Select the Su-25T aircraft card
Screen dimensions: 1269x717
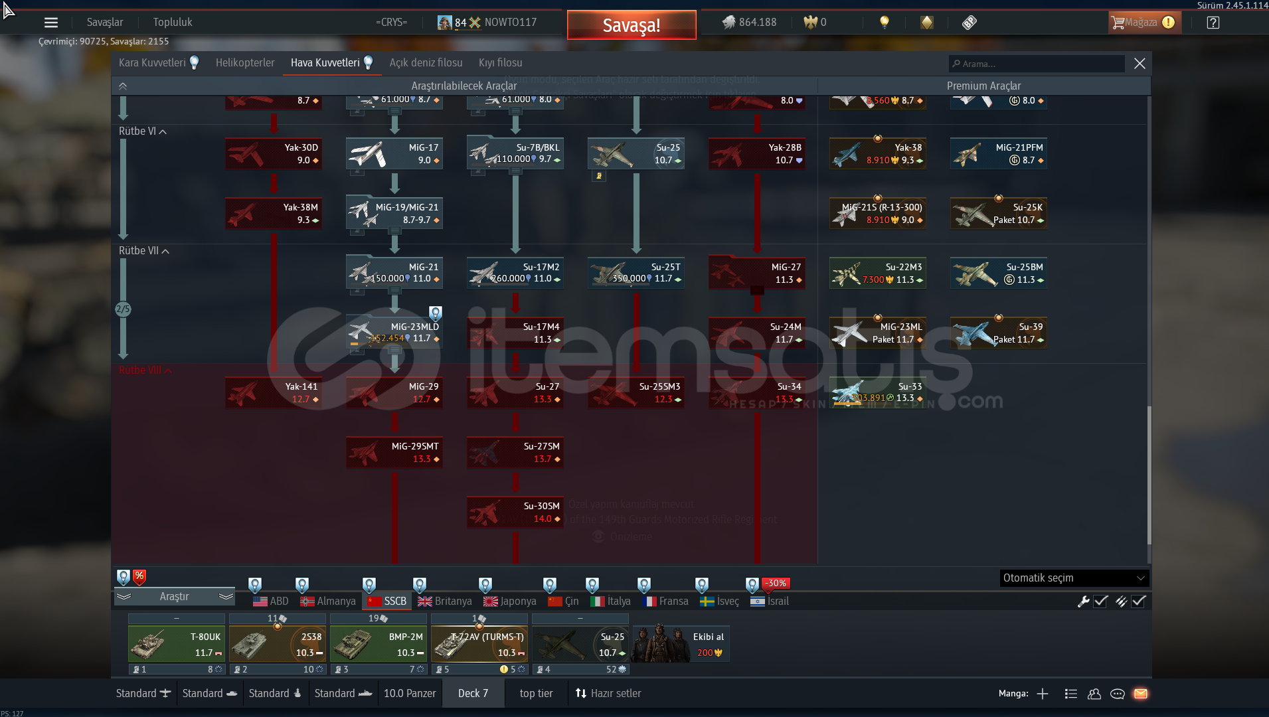[636, 273]
